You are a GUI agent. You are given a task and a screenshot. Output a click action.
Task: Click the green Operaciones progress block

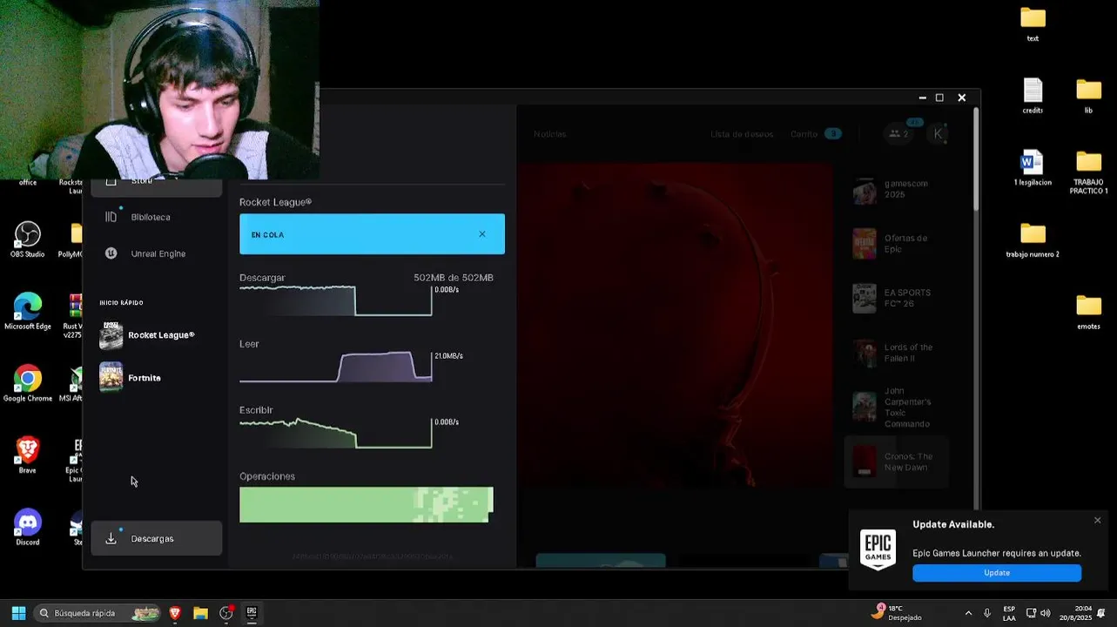(367, 505)
